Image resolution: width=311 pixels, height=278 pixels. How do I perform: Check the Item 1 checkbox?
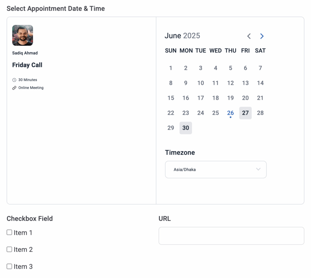tap(9, 232)
